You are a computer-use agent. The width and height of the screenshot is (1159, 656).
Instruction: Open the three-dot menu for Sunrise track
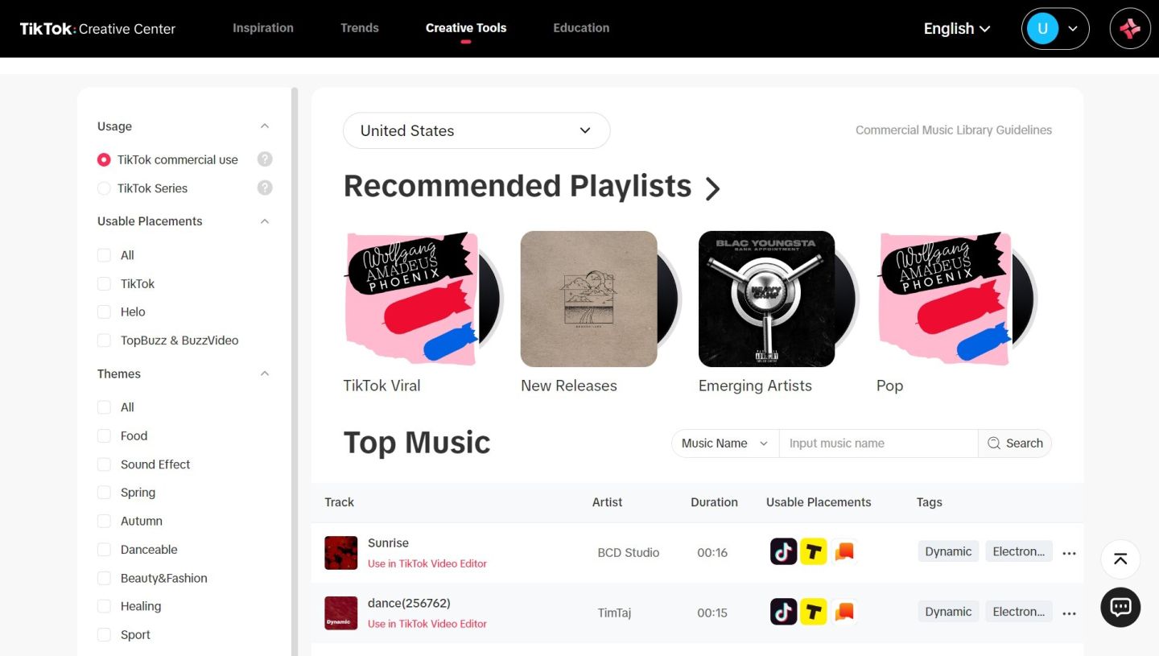(x=1069, y=553)
